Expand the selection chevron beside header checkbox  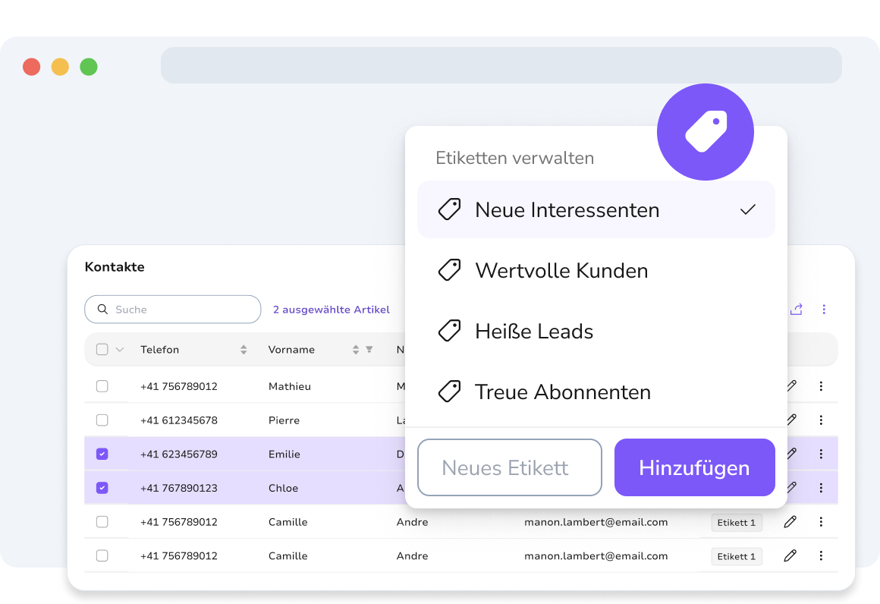coord(120,349)
